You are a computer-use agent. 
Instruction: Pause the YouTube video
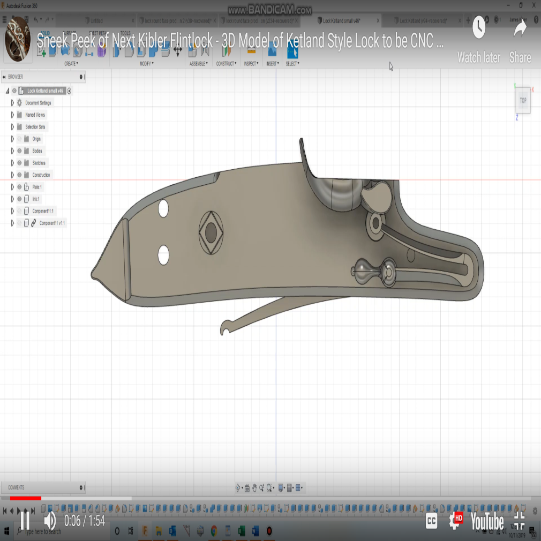[x=24, y=520]
